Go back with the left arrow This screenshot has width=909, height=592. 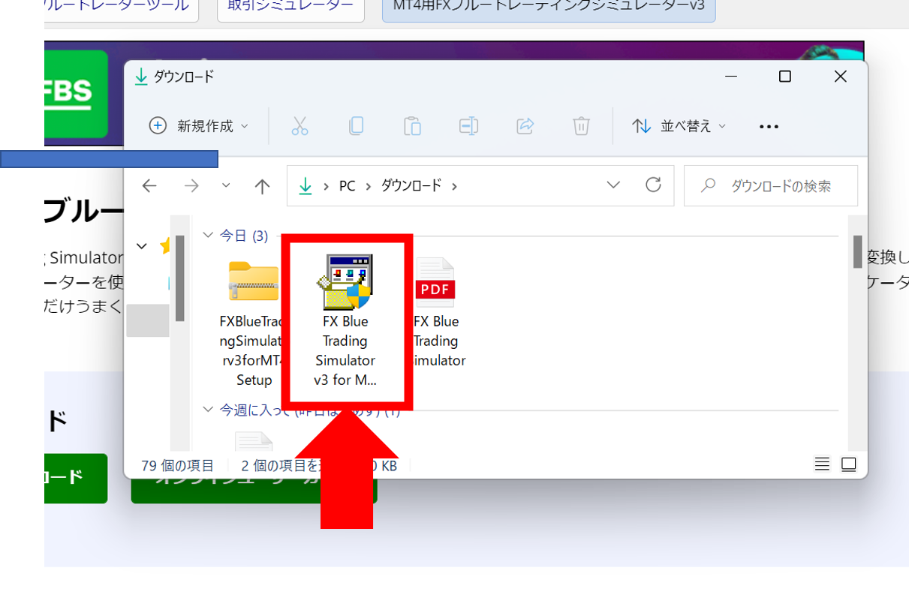(149, 185)
